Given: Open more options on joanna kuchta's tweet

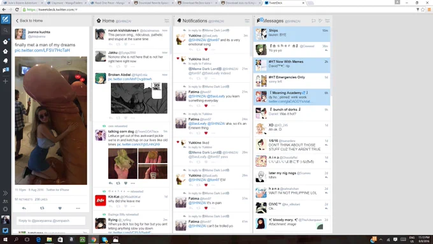Looking at the screenshot, I should pos(78,208).
